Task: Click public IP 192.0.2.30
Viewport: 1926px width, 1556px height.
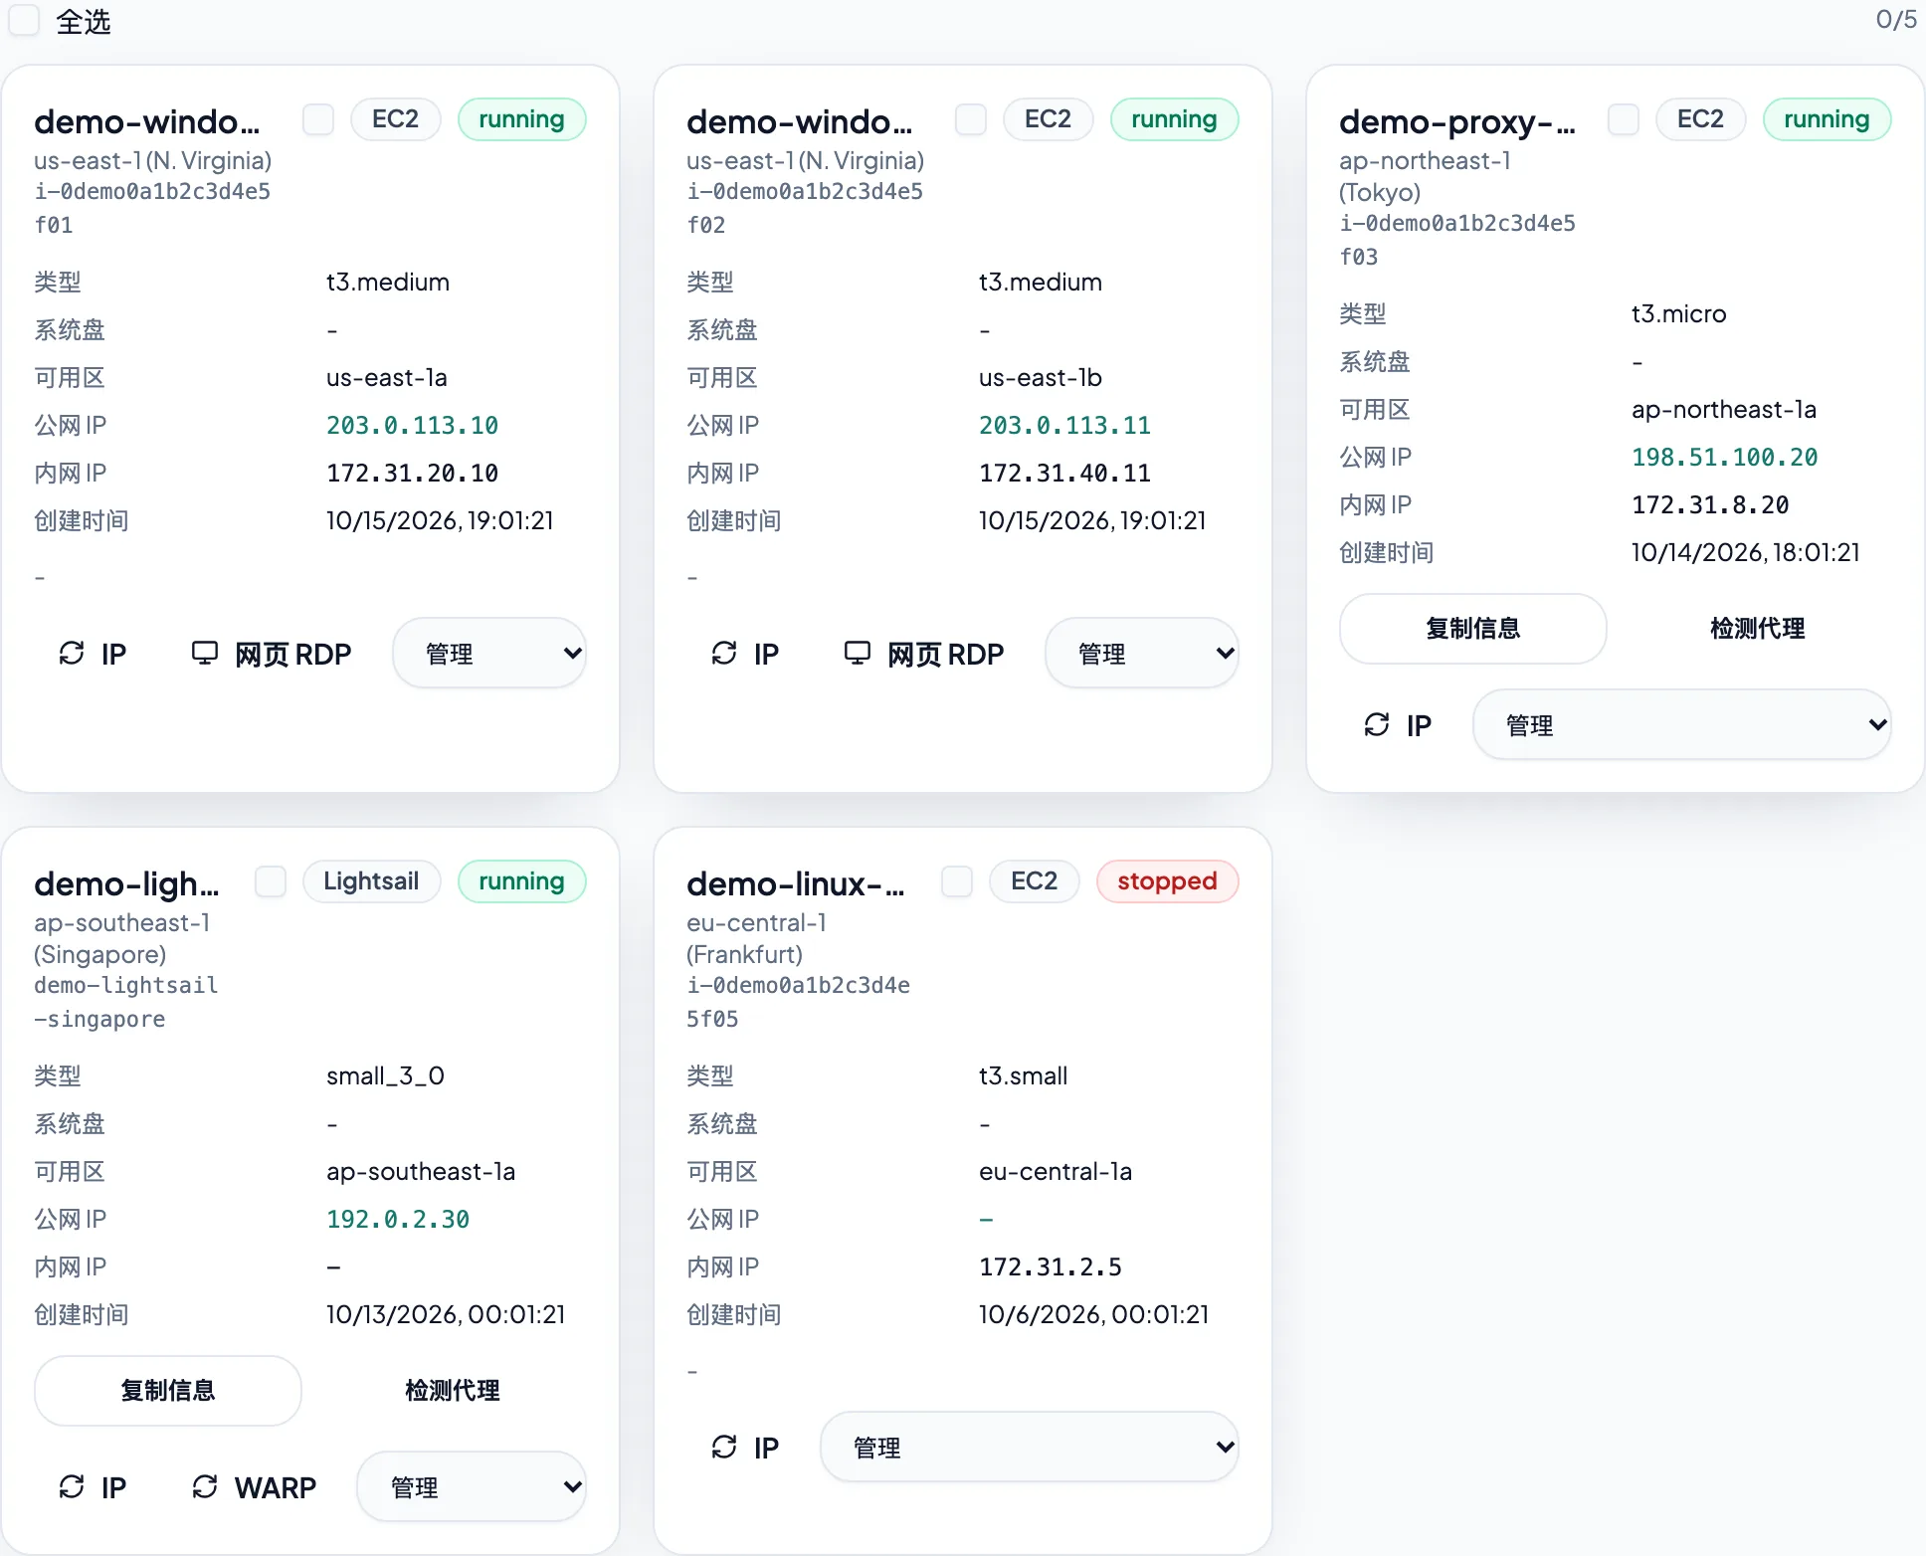Action: point(398,1220)
